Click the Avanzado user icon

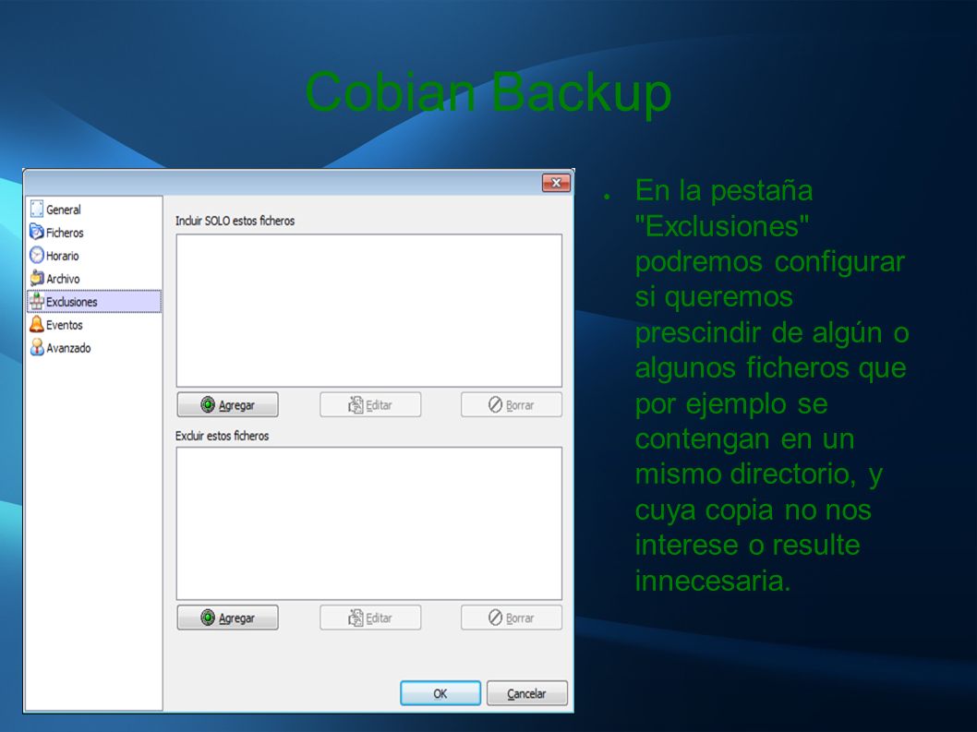tap(37, 347)
